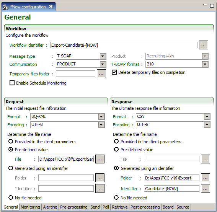Expand the Request Encoding dropdown
The image size is (217, 212).
point(101,125)
